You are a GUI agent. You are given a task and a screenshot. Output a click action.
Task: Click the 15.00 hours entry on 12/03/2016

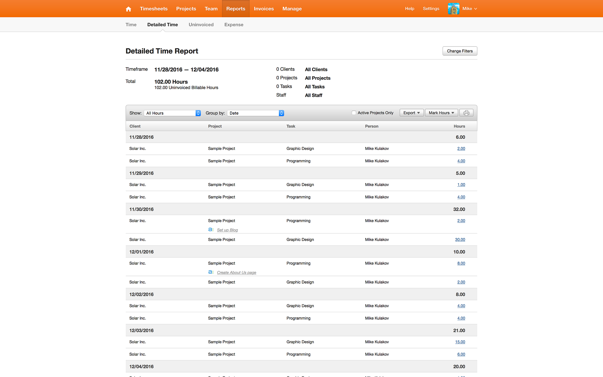point(460,342)
